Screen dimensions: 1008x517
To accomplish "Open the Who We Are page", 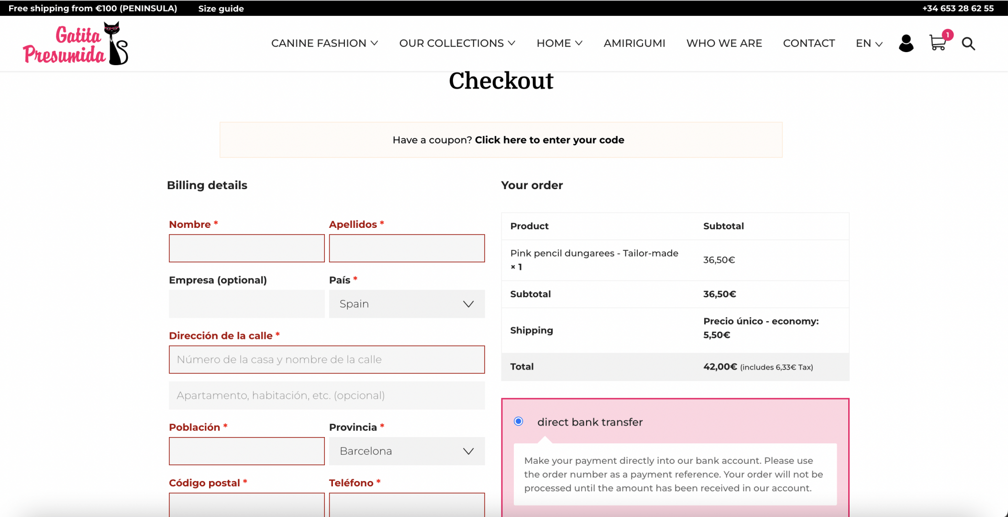I will [724, 43].
